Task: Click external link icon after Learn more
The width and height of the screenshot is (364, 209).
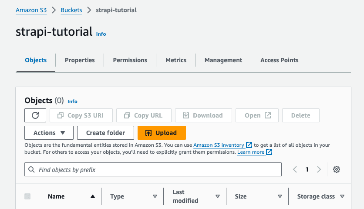Action: pos(269,152)
